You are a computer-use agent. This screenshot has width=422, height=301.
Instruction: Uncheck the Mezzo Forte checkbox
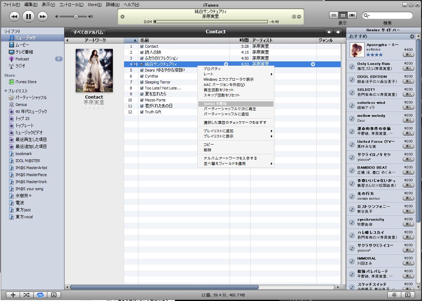click(142, 100)
